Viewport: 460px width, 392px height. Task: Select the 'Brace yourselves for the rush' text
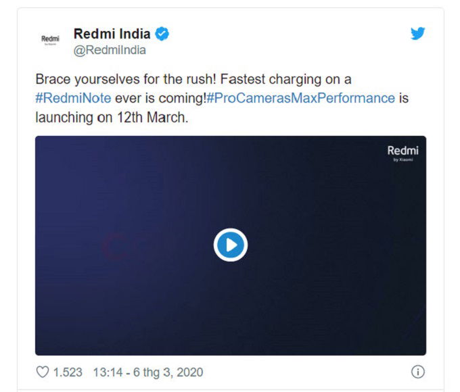tap(126, 80)
